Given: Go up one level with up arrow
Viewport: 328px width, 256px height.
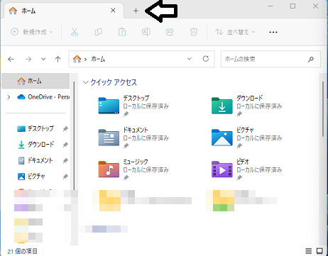Looking at the screenshot, I should [58, 59].
